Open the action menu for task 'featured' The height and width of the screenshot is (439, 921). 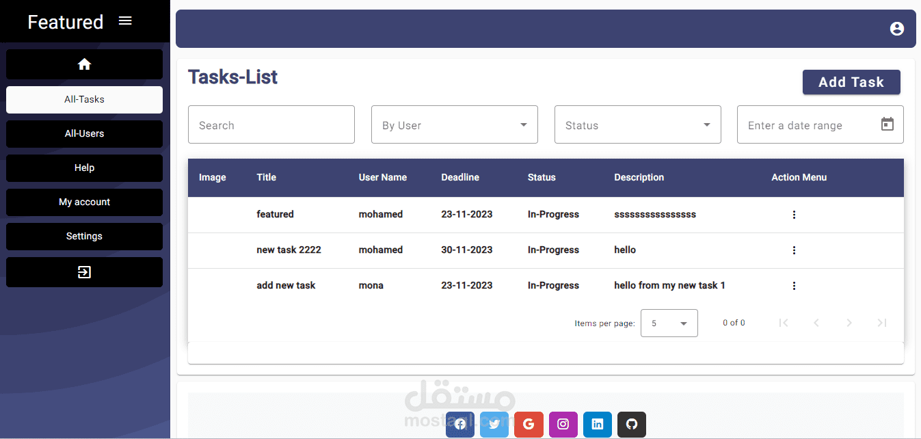pyautogui.click(x=794, y=214)
